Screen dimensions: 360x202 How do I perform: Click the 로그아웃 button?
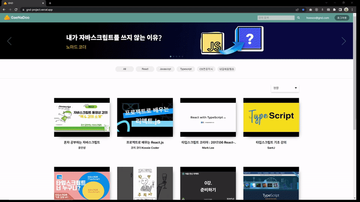pos(342,18)
